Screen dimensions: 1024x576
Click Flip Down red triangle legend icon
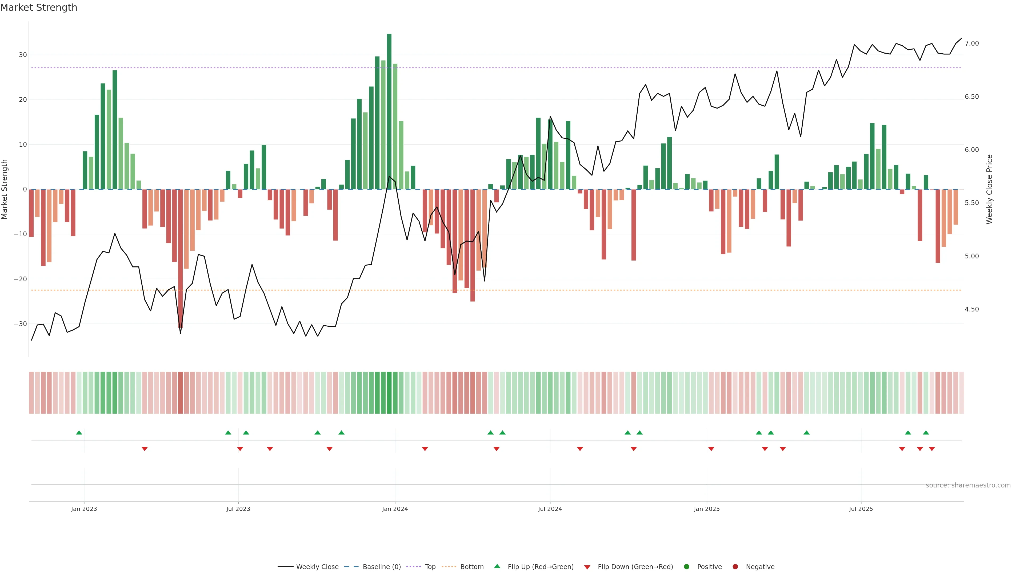pyautogui.click(x=587, y=567)
